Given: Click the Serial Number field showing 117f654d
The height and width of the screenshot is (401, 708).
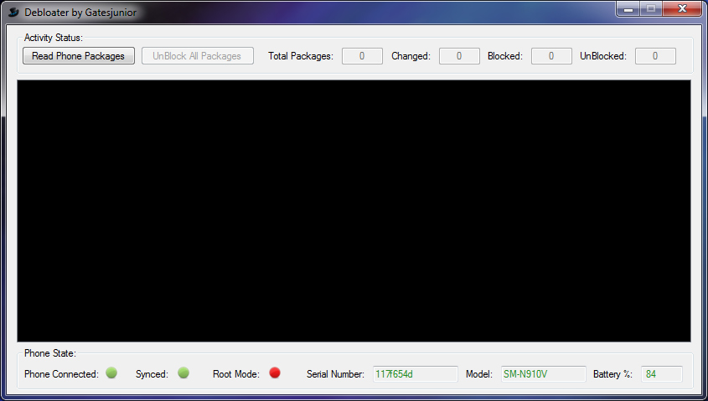Looking at the screenshot, I should point(415,373).
